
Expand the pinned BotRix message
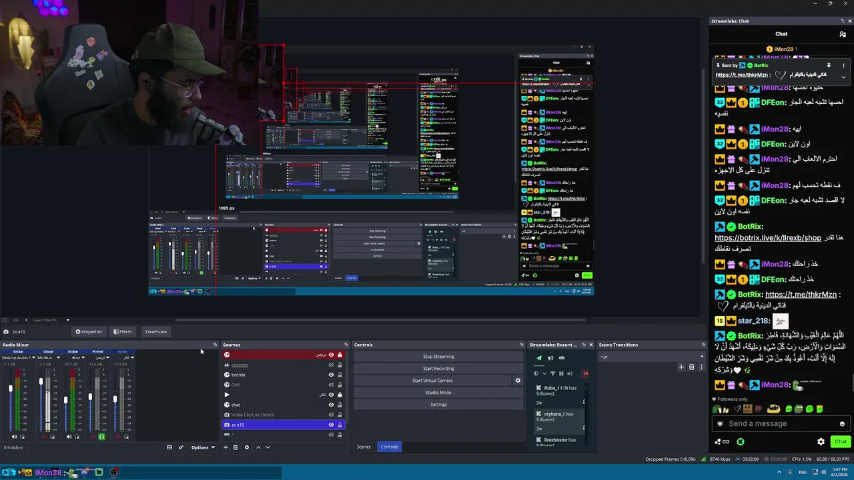pos(843,77)
